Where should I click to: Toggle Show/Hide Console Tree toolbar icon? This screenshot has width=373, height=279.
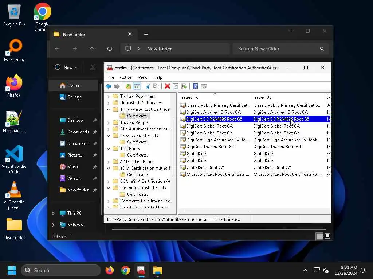click(137, 86)
